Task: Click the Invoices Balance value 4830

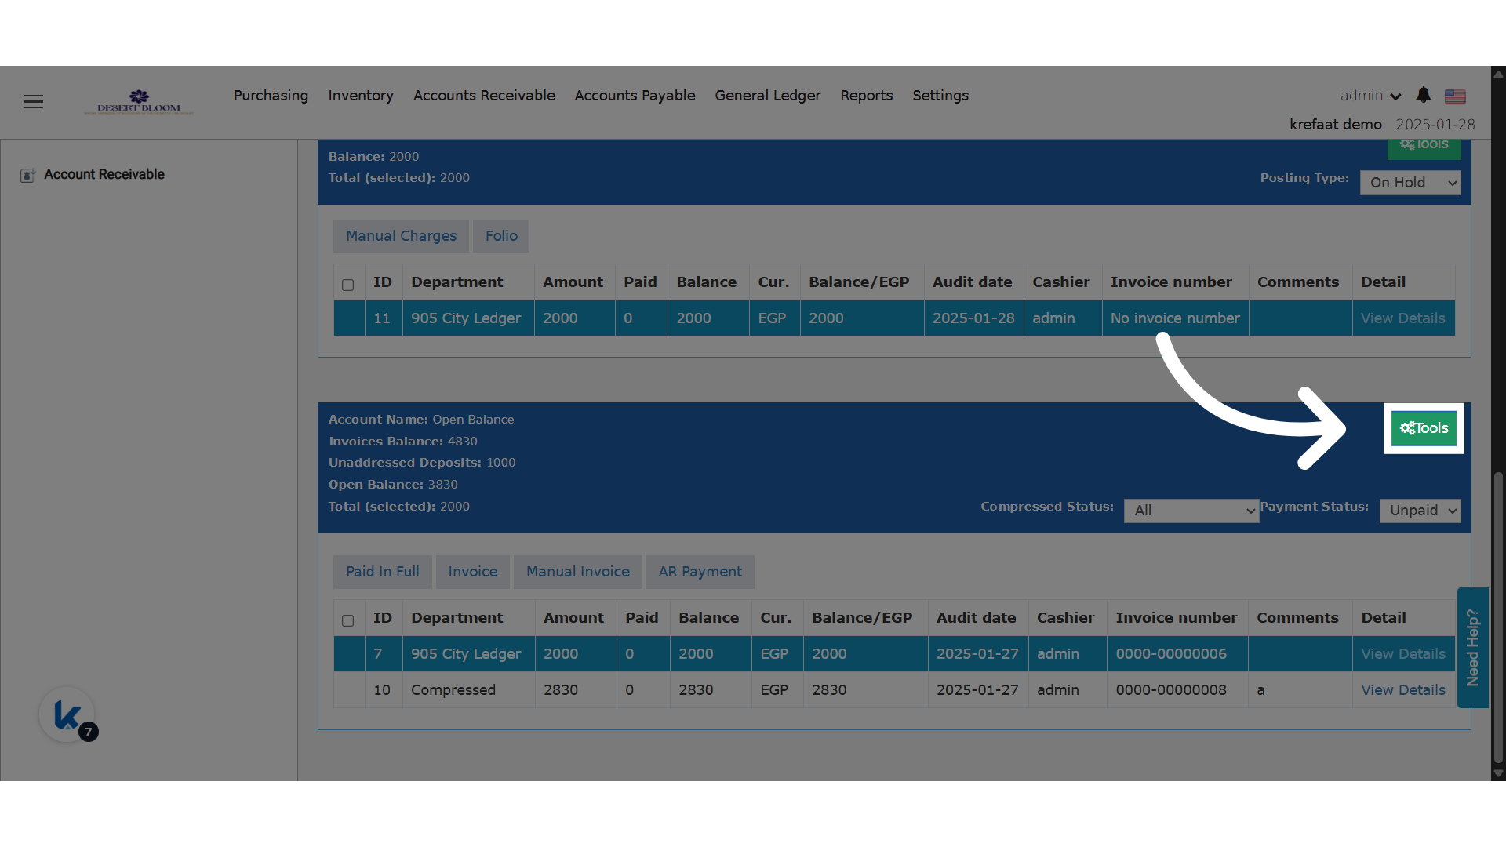Action: (x=462, y=442)
